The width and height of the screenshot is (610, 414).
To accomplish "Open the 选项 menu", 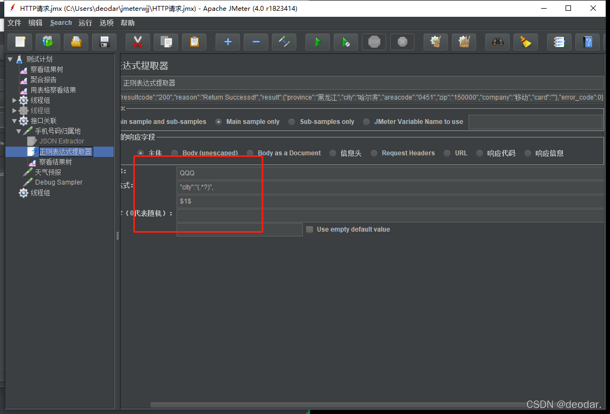I will pyautogui.click(x=107, y=23).
